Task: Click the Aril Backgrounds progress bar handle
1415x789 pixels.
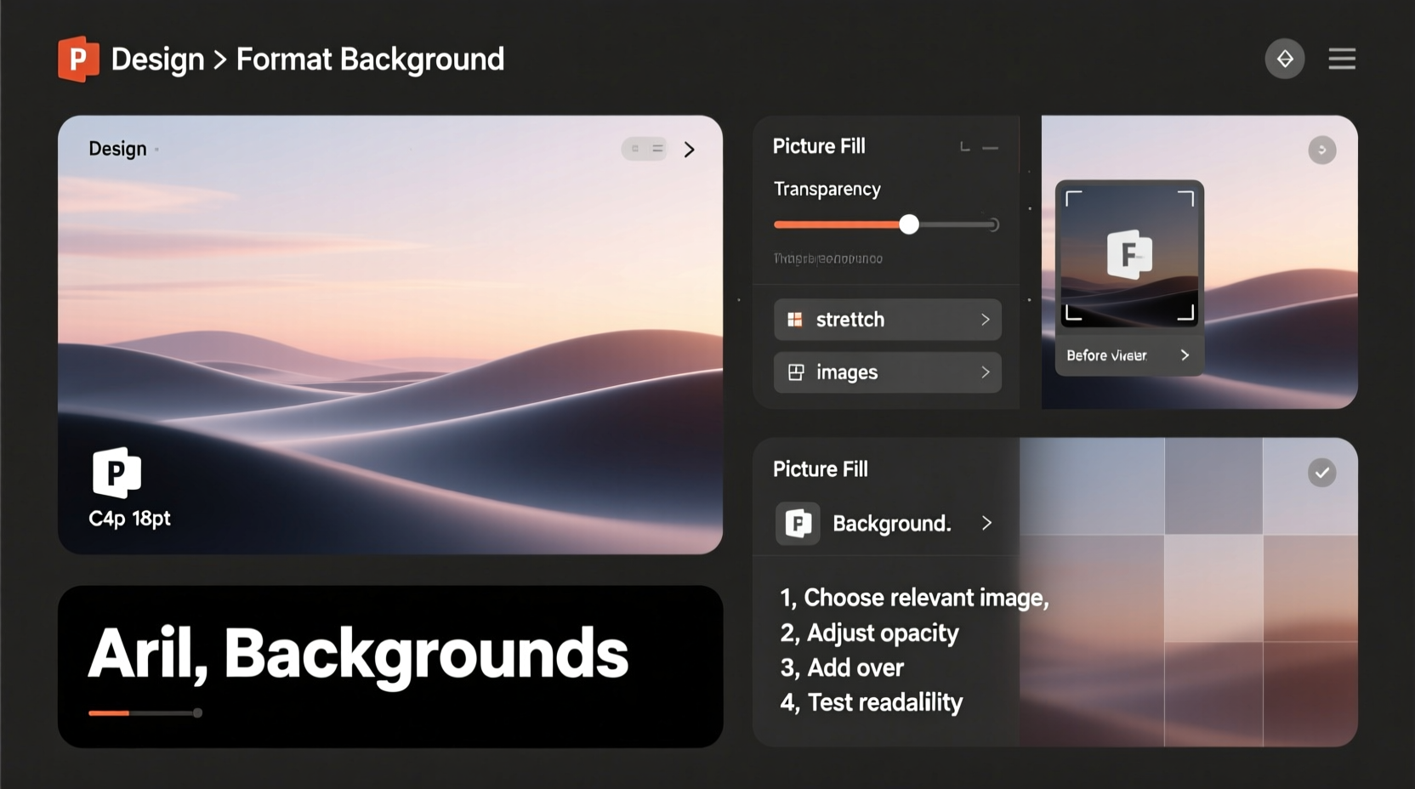Action: tap(197, 713)
